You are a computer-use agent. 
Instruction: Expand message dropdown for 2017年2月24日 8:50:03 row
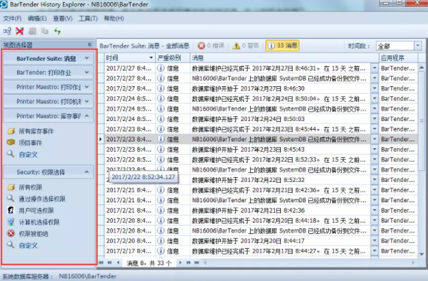(x=375, y=119)
